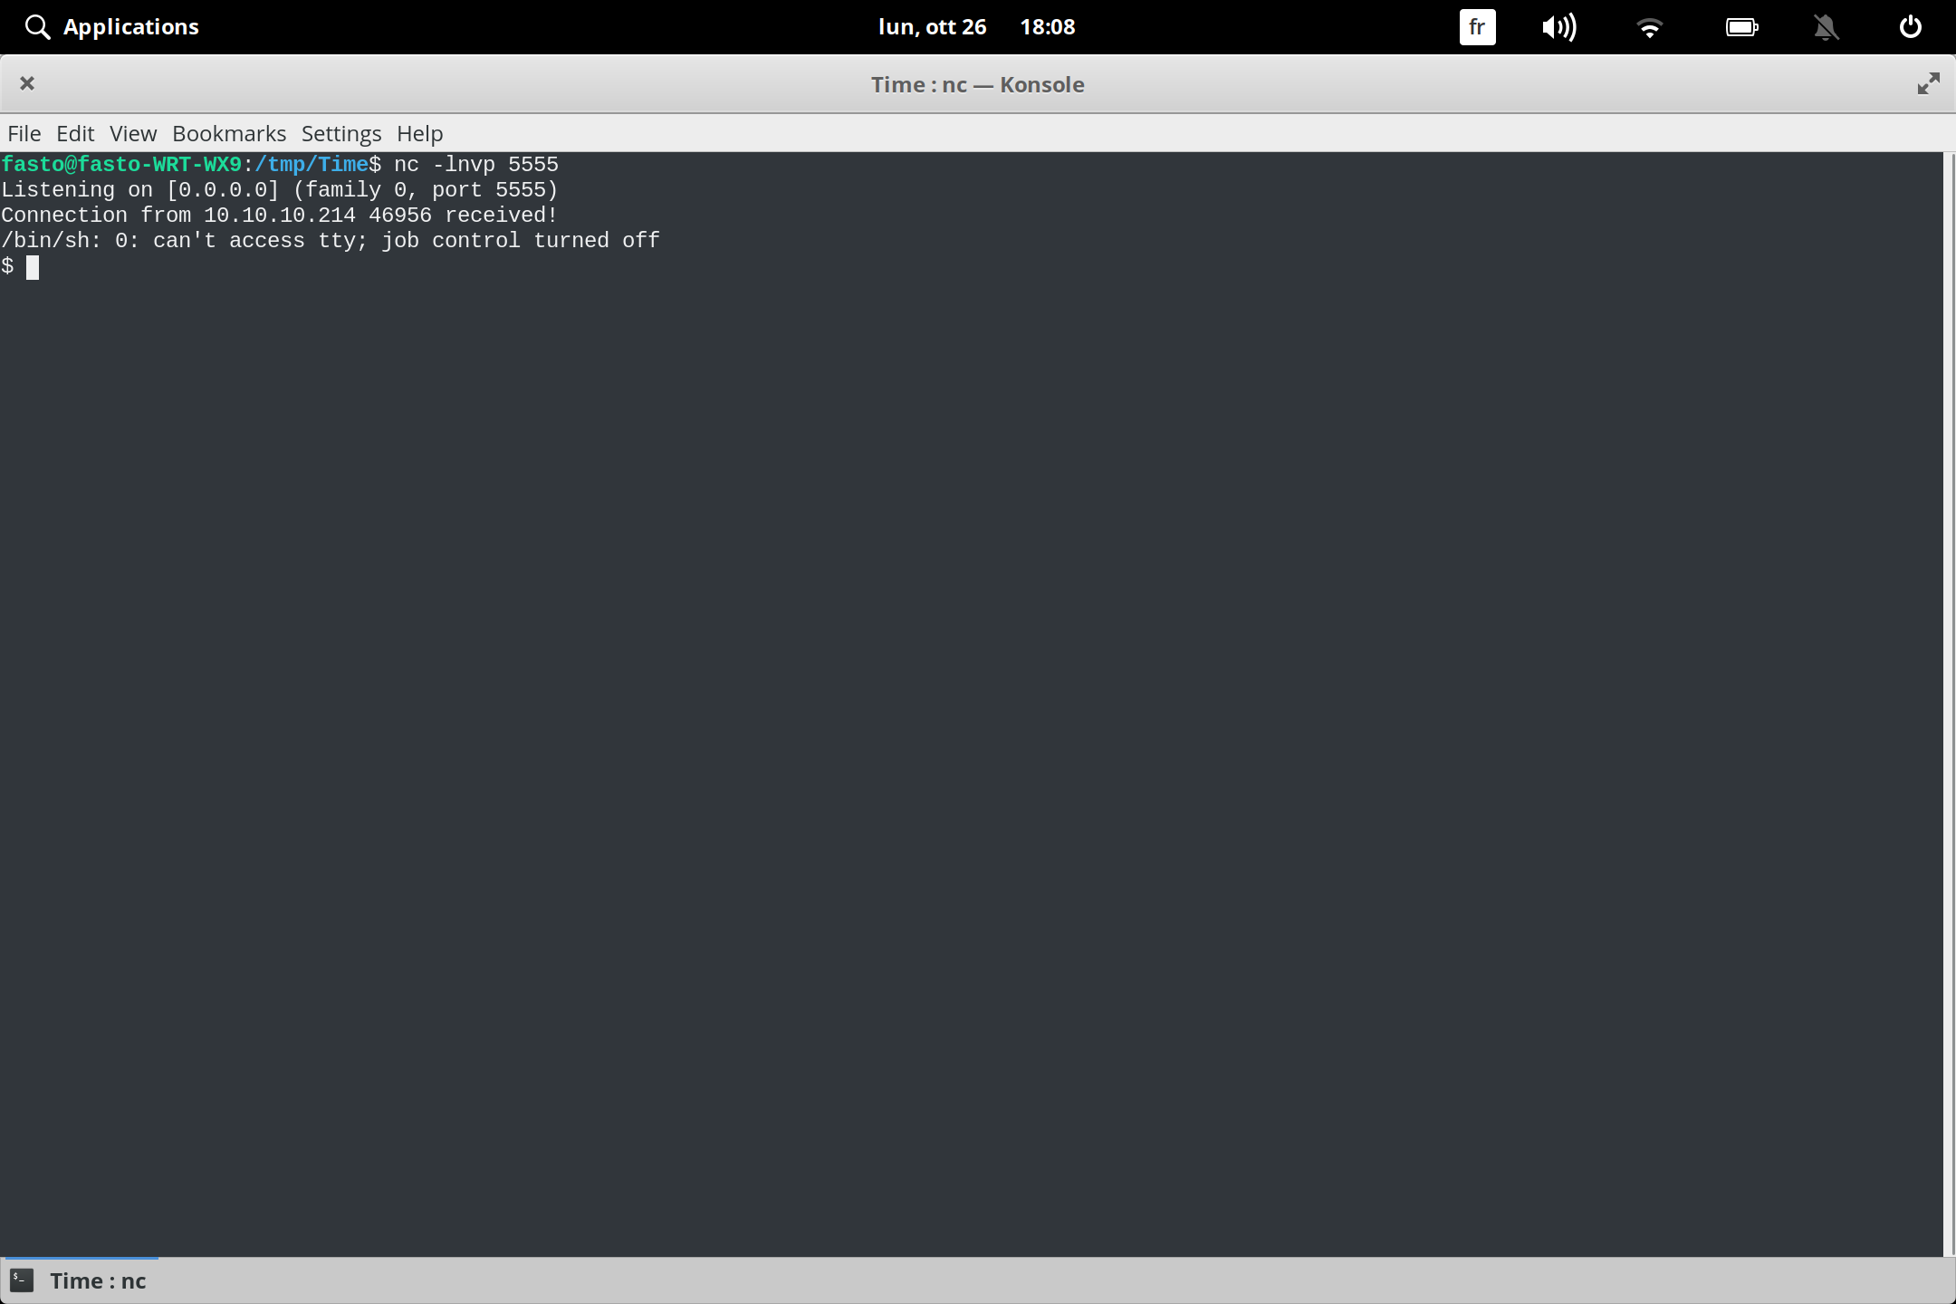Click the terminal icon on the Time : nc tab
1956x1304 pixels.
click(x=22, y=1280)
